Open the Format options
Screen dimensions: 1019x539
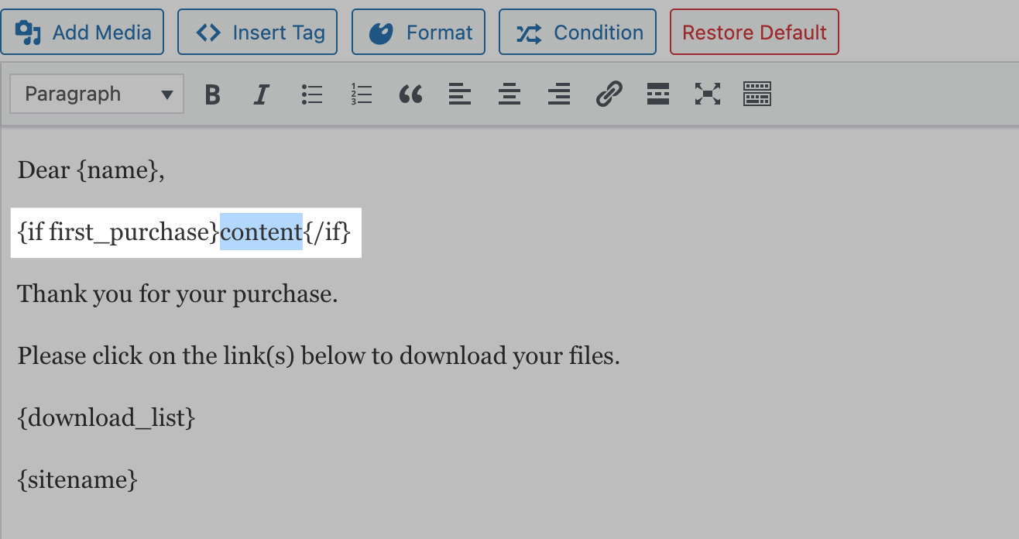coord(418,32)
